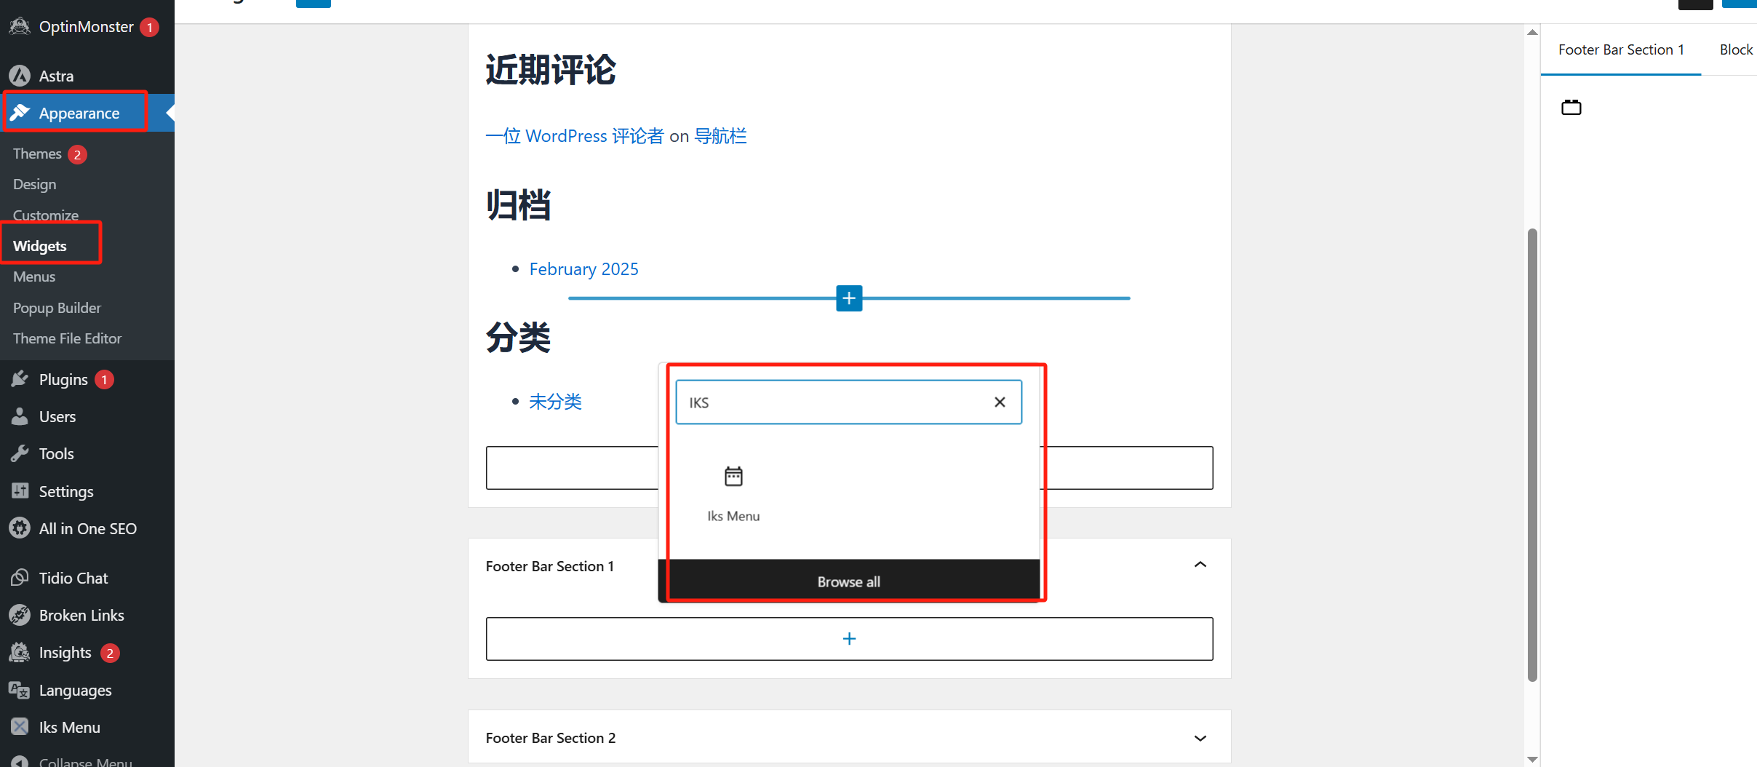Viewport: 1757px width, 767px height.
Task: Open the Design submenu item
Action: pyautogui.click(x=34, y=184)
